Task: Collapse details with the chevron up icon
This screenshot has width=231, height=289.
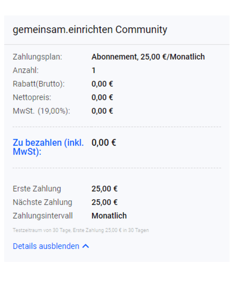Action: (86, 246)
